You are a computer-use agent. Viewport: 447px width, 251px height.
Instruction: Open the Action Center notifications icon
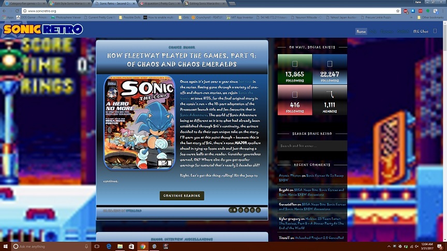440,246
